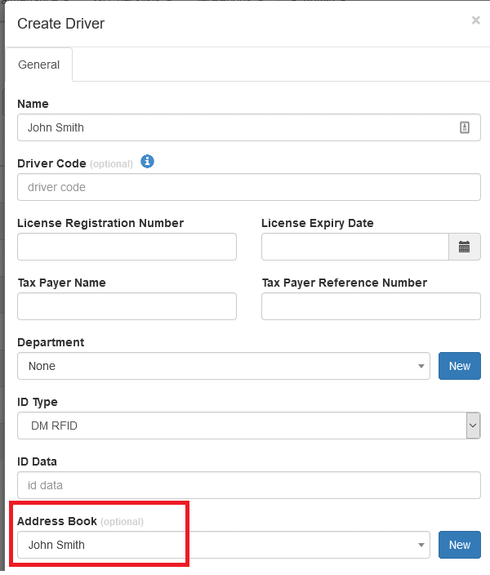This screenshot has height=575, width=490.
Task: Click the License Registration Number field
Action: pos(127,247)
